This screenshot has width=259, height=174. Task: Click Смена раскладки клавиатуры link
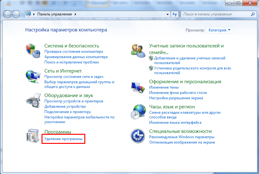click(x=185, y=115)
